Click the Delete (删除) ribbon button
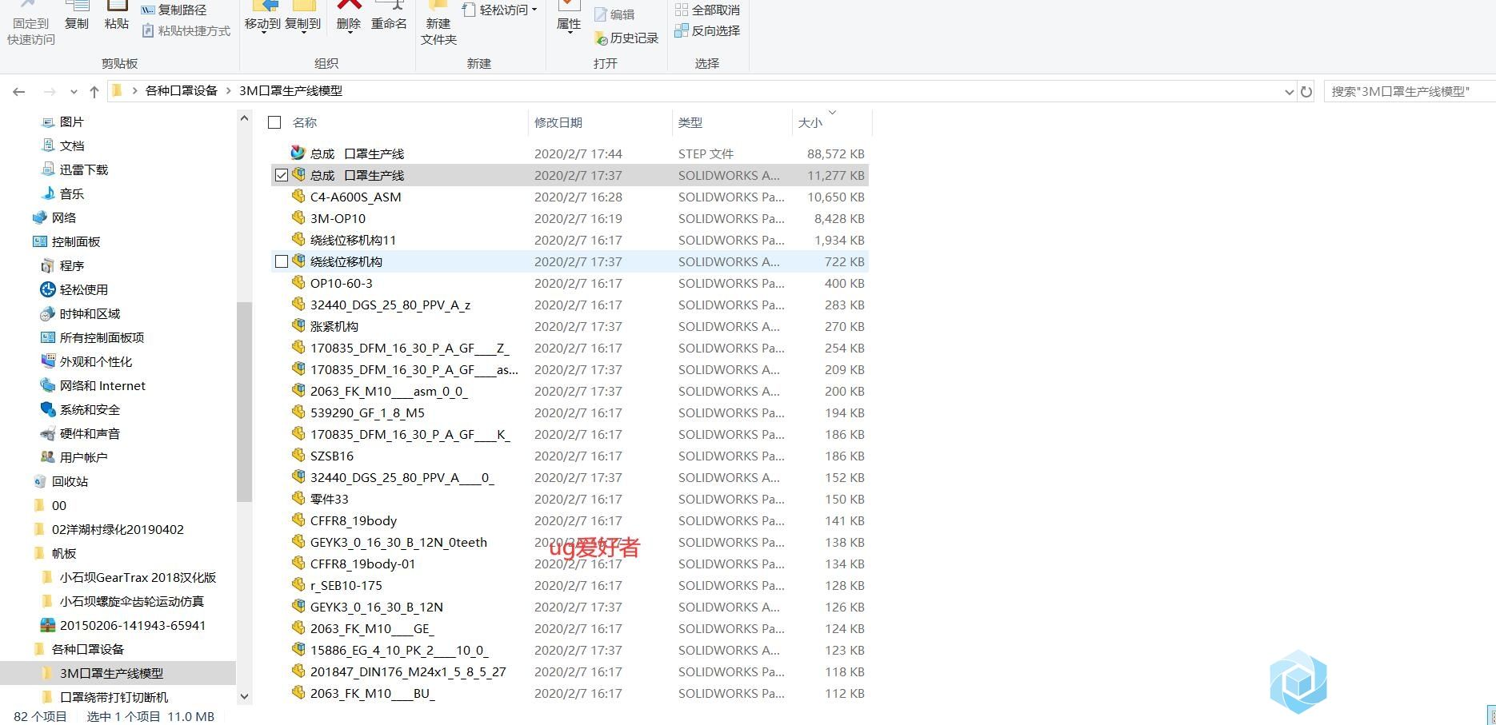This screenshot has height=725, width=1496. pos(349,16)
